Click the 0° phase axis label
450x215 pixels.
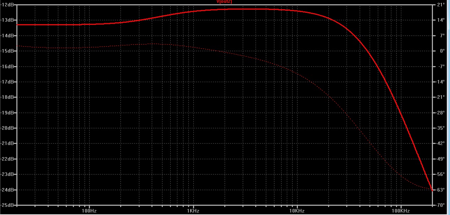coord(441,51)
